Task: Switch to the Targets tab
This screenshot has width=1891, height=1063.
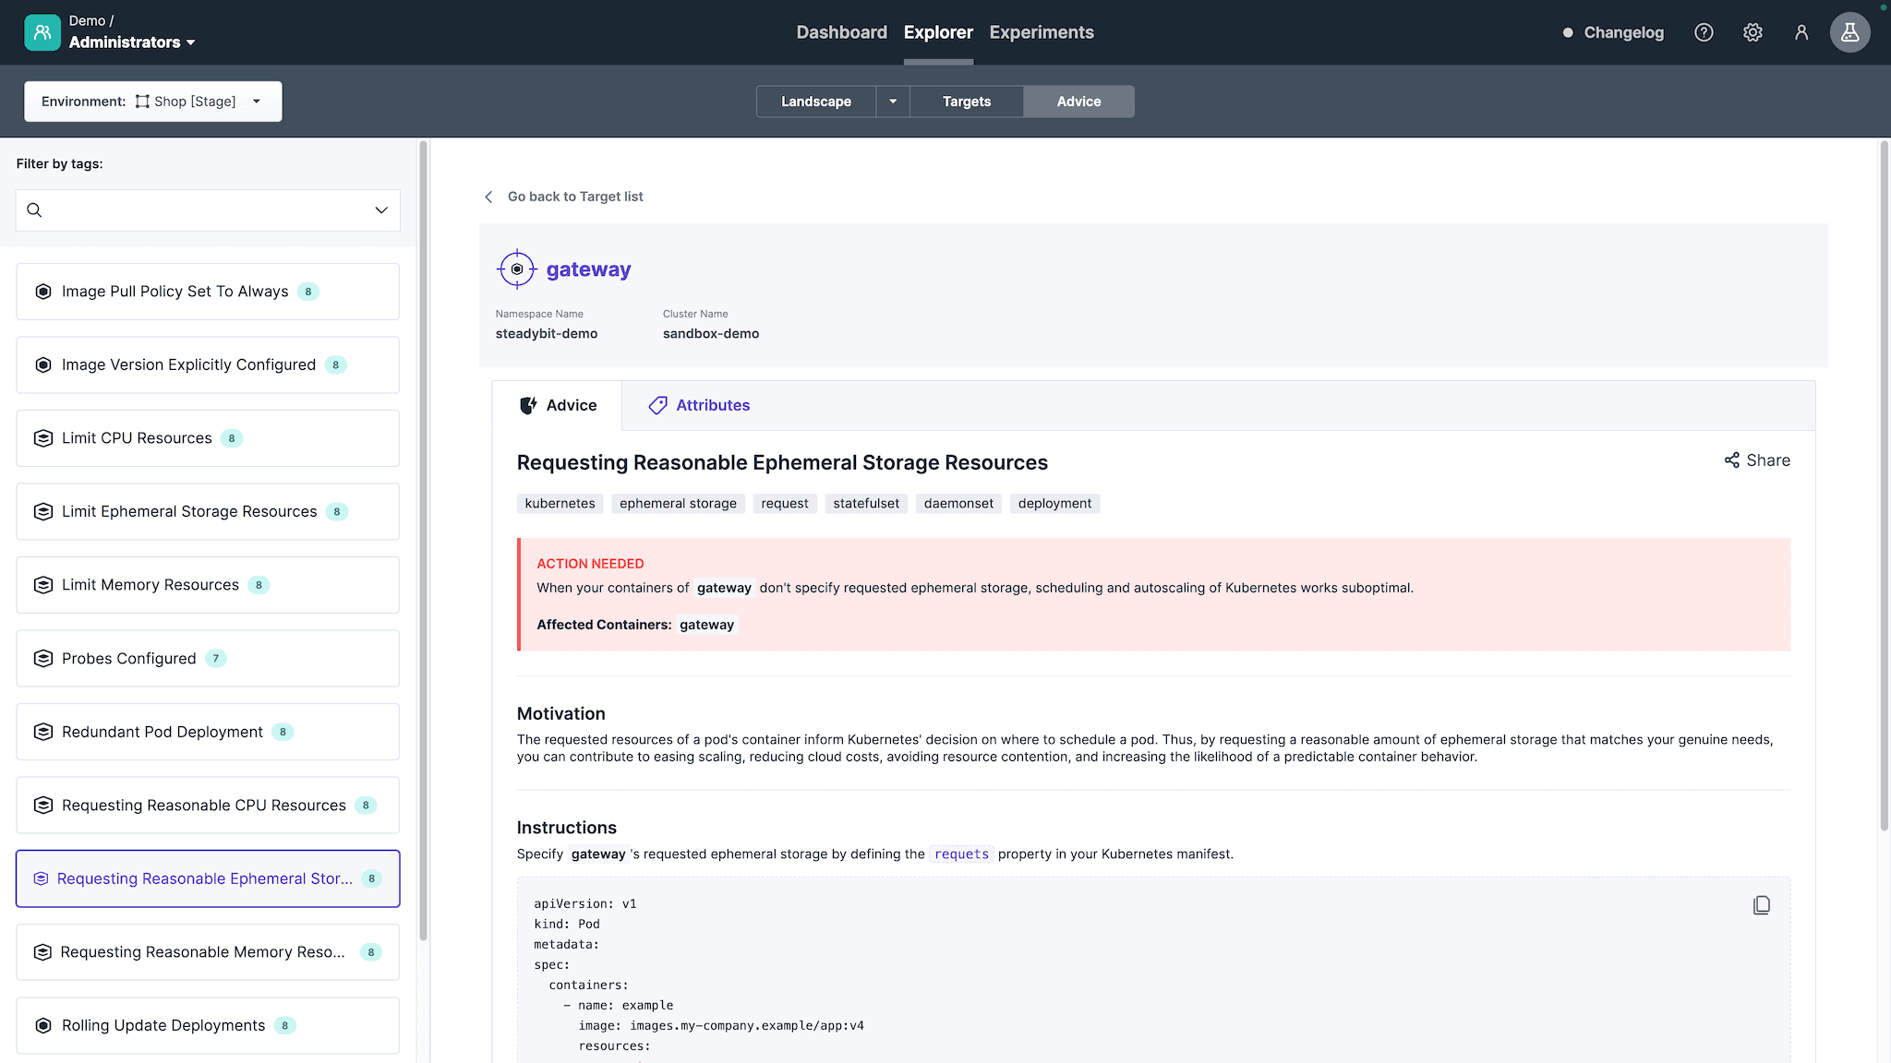Action: coord(966,102)
